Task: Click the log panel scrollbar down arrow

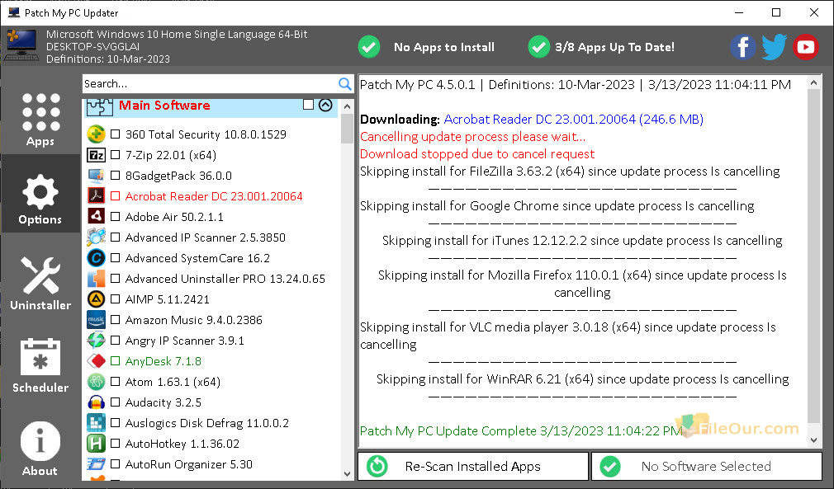Action: 813,440
